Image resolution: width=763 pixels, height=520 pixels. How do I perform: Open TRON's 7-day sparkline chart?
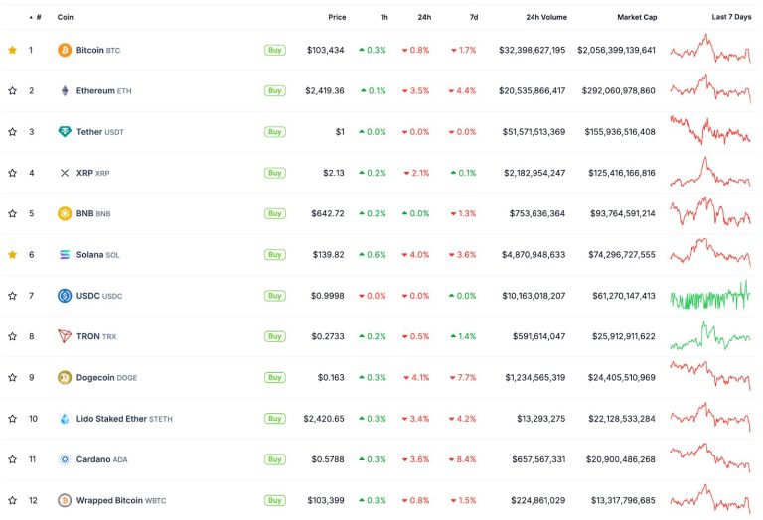(710, 335)
